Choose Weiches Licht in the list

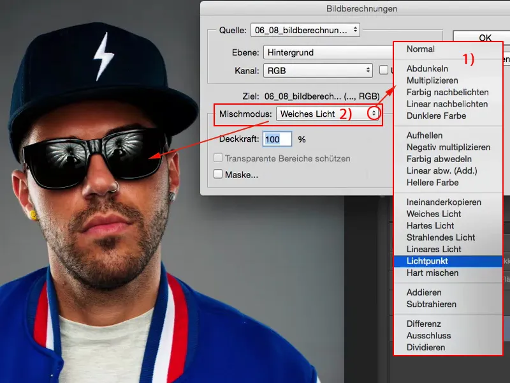(433, 214)
